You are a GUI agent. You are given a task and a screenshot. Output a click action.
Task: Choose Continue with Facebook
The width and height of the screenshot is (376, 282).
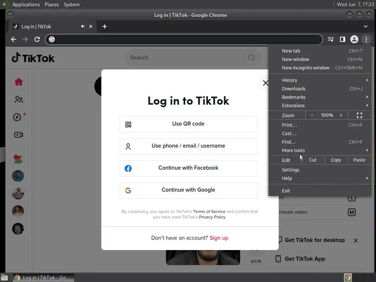188,169
